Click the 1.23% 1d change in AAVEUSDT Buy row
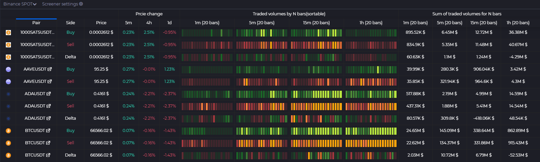This screenshot has width=540, height=162. 169,69
